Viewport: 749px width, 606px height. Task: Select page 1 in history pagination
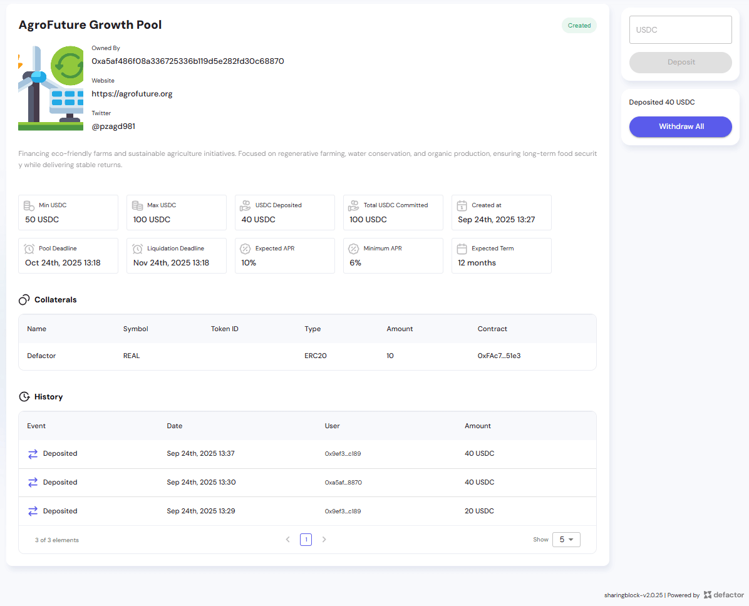click(306, 540)
